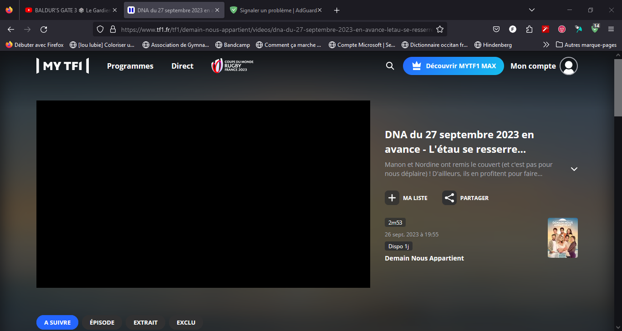This screenshot has width=622, height=331.
Task: Reload the page with the refresh button
Action: (x=44, y=29)
